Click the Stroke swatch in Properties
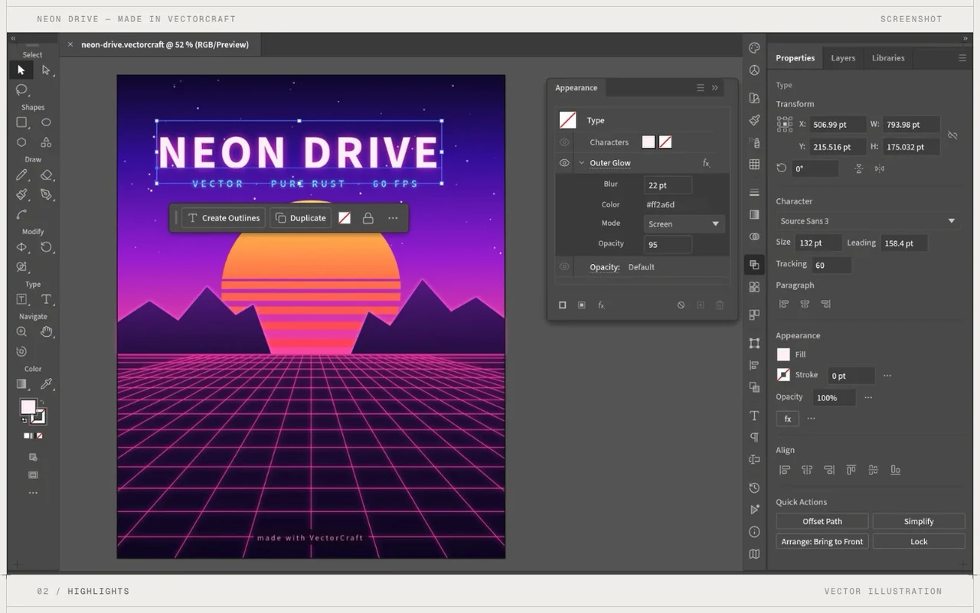Image resolution: width=980 pixels, height=613 pixels. [x=783, y=375]
